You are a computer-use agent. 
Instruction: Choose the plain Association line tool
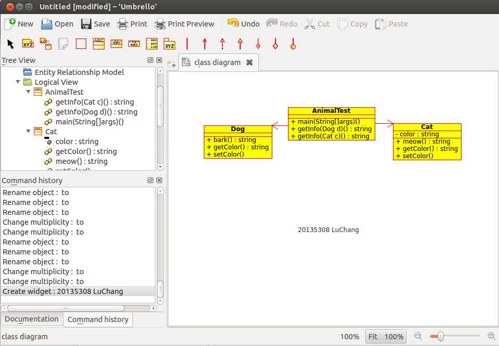tap(187, 44)
